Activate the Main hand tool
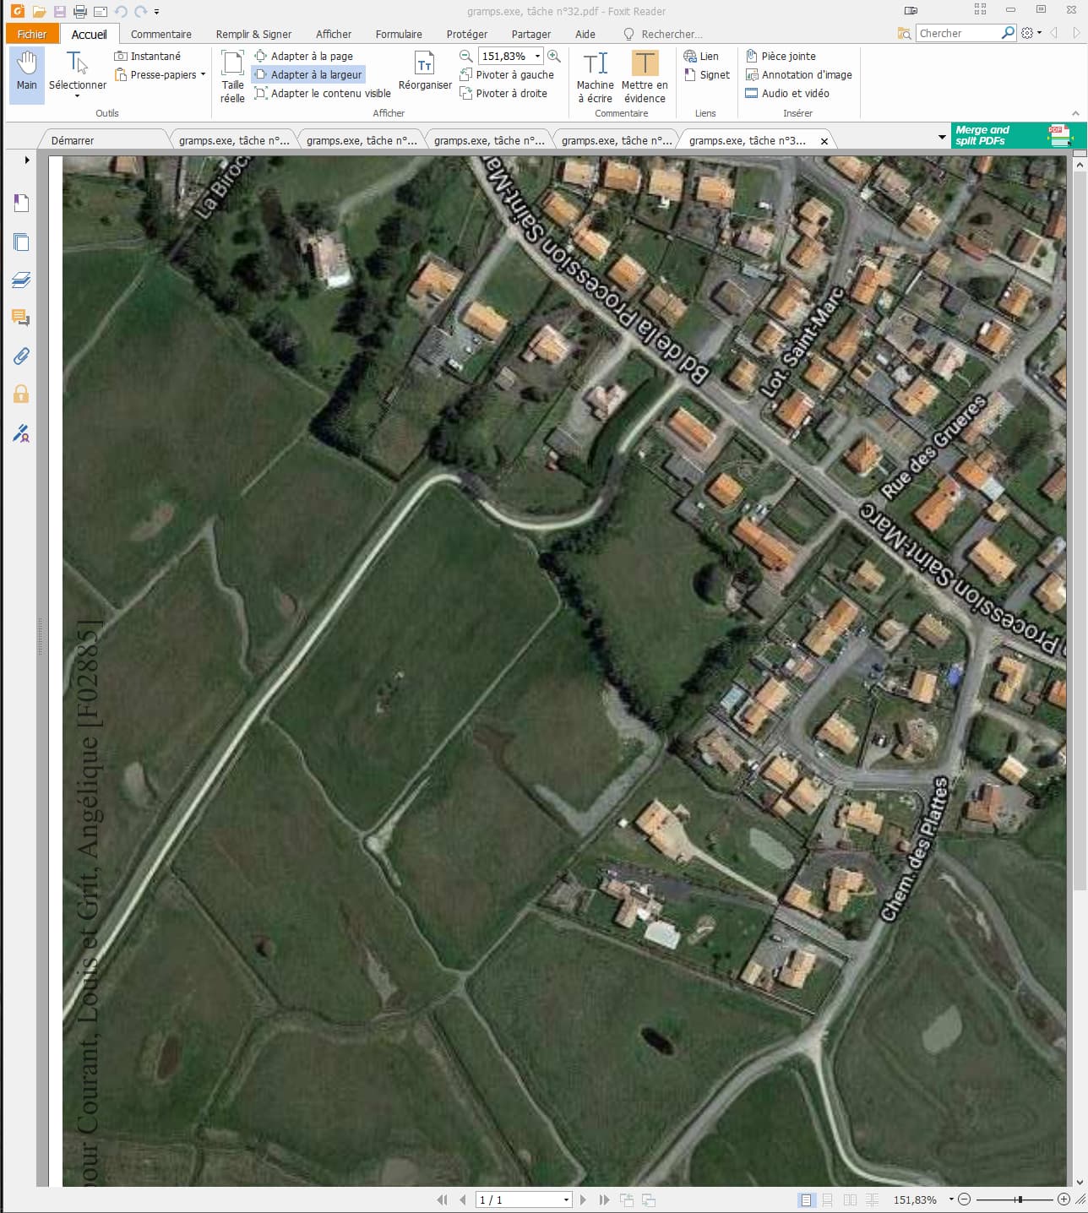 [x=27, y=75]
